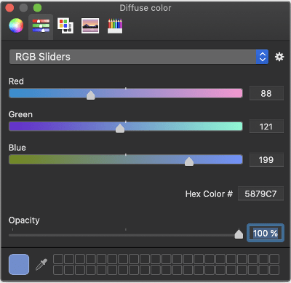Click the Diffuse color window title
Screen dimensions: 291x283
click(x=145, y=8)
